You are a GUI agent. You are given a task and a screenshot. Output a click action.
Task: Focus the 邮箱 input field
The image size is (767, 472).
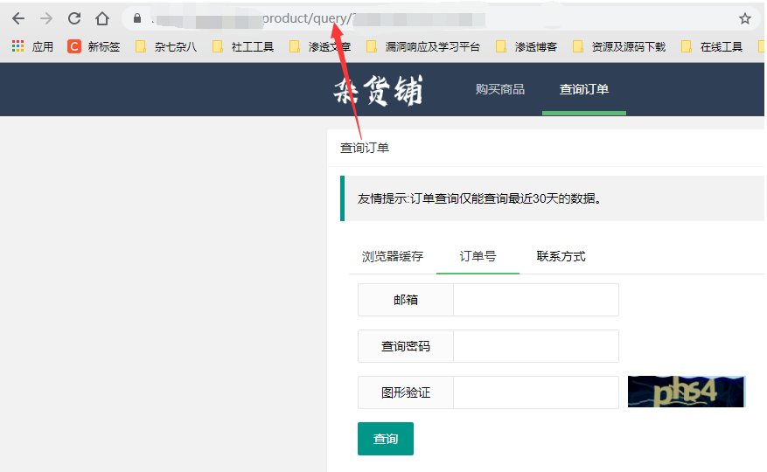coord(535,300)
